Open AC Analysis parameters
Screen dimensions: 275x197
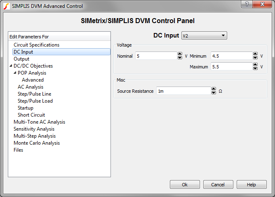tap(30, 87)
